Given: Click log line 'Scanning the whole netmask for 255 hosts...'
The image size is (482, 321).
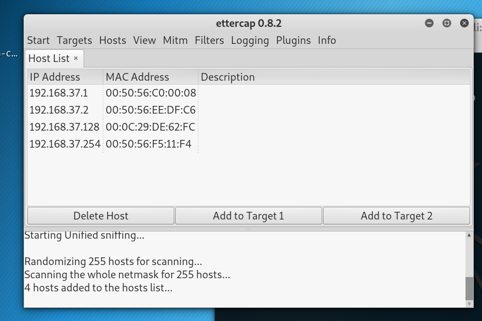Looking at the screenshot, I should tap(128, 274).
